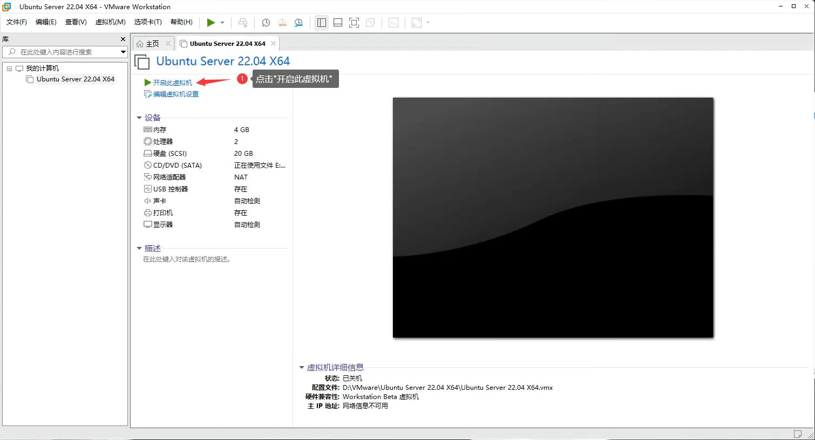Open the 文件(F) menu
Screen dimensions: 815x440
point(17,22)
